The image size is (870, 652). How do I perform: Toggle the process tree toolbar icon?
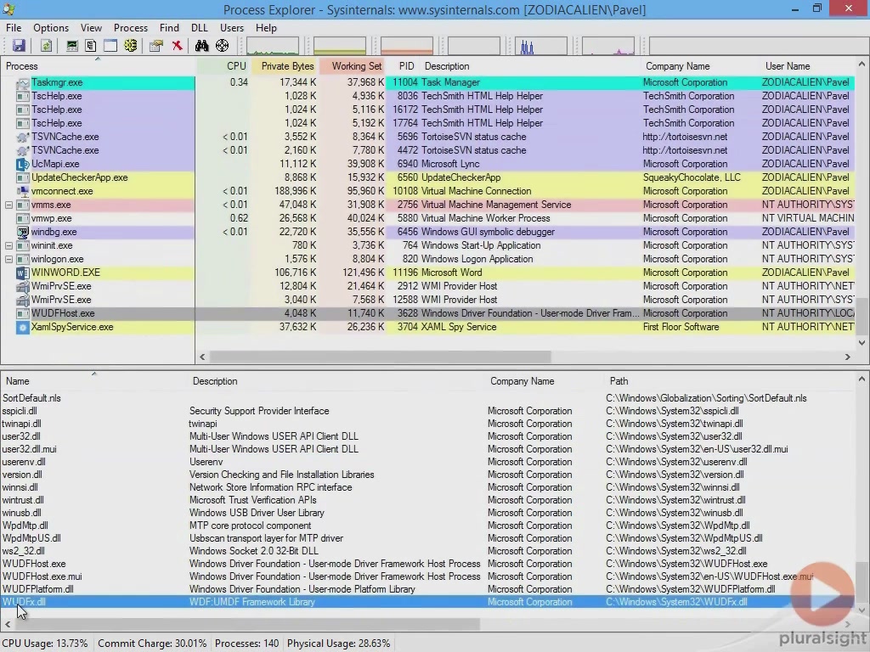pyautogui.click(x=91, y=46)
